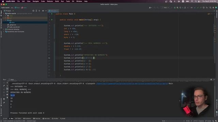The image size is (218, 122).
Task: Click the classpath output folder link in console
Action: 132,83
